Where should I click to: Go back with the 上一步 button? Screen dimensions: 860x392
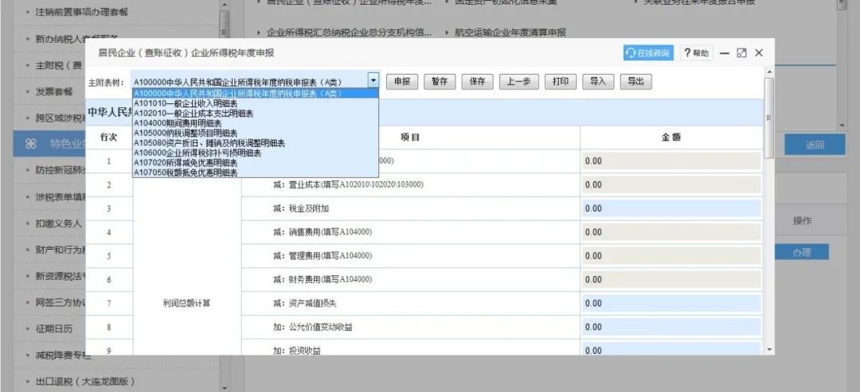[519, 82]
